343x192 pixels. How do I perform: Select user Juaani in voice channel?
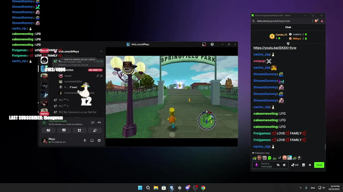pyautogui.click(x=68, y=76)
